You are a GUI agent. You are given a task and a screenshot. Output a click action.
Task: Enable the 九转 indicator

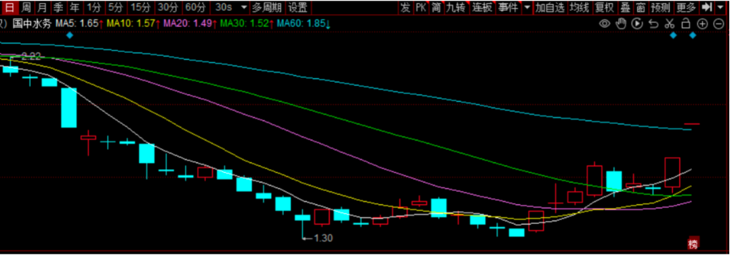click(455, 7)
